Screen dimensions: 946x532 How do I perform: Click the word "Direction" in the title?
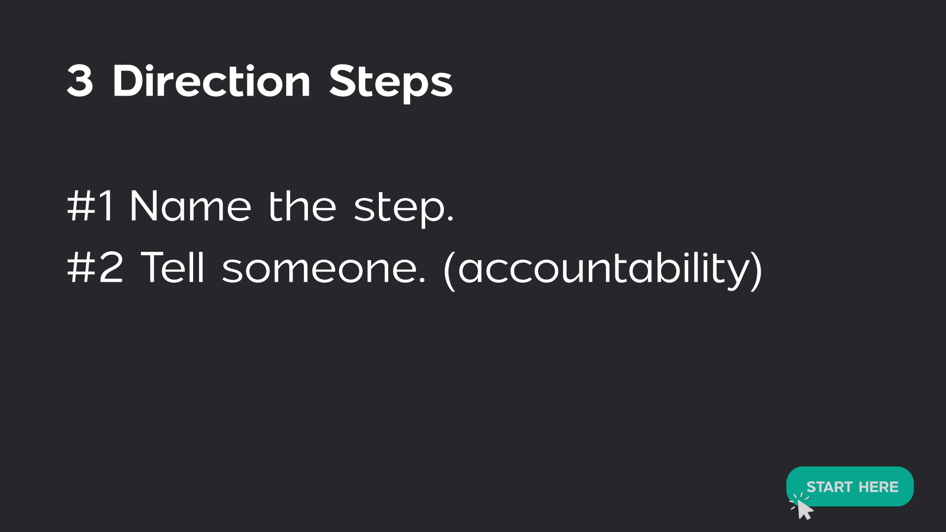(211, 81)
